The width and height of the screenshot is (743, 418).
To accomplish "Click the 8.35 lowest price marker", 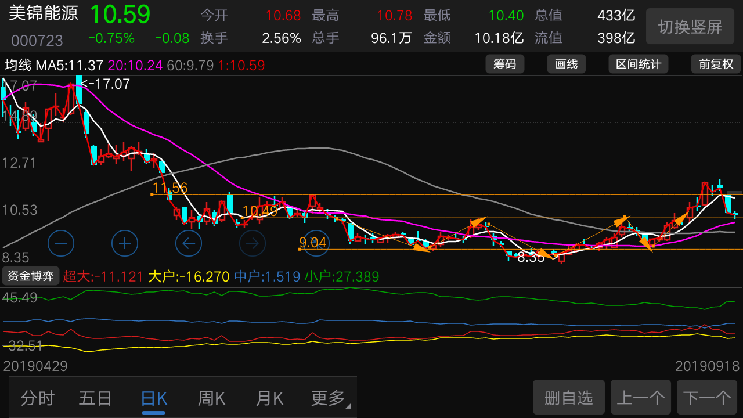I will (x=531, y=257).
